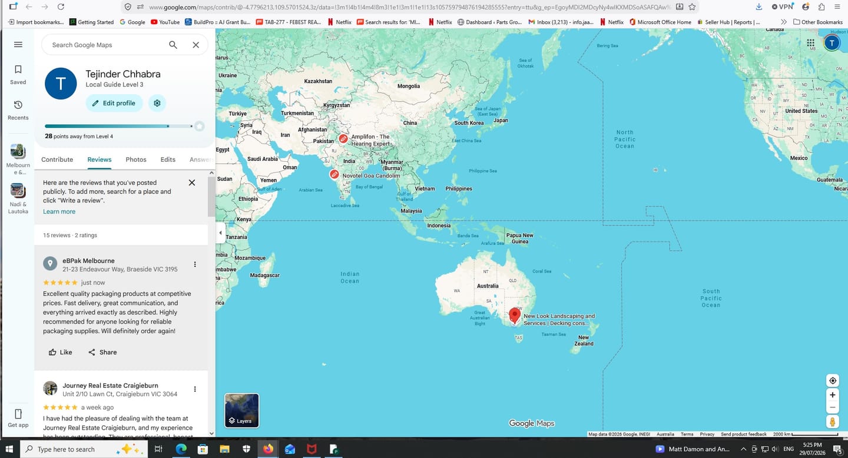Bookmark this page with the star
This screenshot has height=458, width=848.
click(693, 7)
